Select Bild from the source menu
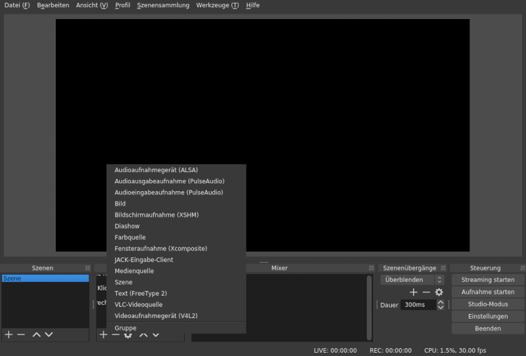 [x=176, y=204]
